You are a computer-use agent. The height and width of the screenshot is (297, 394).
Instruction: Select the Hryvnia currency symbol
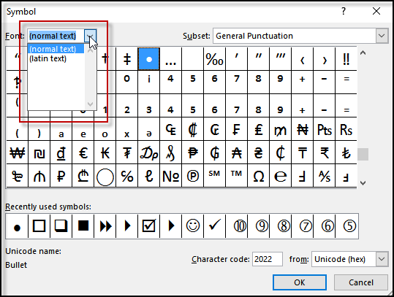point(258,153)
